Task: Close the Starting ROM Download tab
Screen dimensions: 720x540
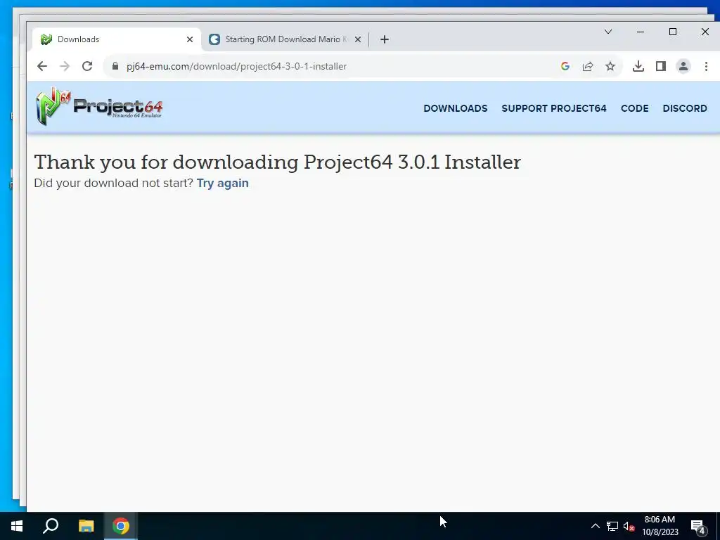Action: [x=358, y=39]
